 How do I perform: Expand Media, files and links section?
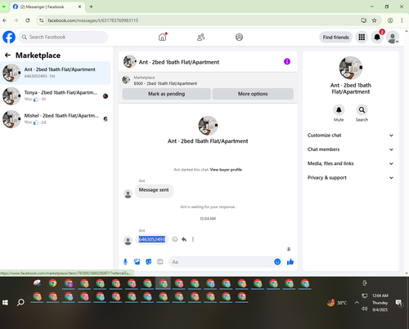pyautogui.click(x=350, y=163)
